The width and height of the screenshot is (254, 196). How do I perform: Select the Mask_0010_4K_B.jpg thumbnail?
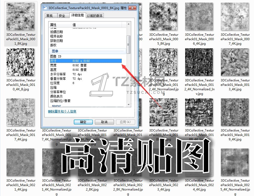tap(20, 62)
